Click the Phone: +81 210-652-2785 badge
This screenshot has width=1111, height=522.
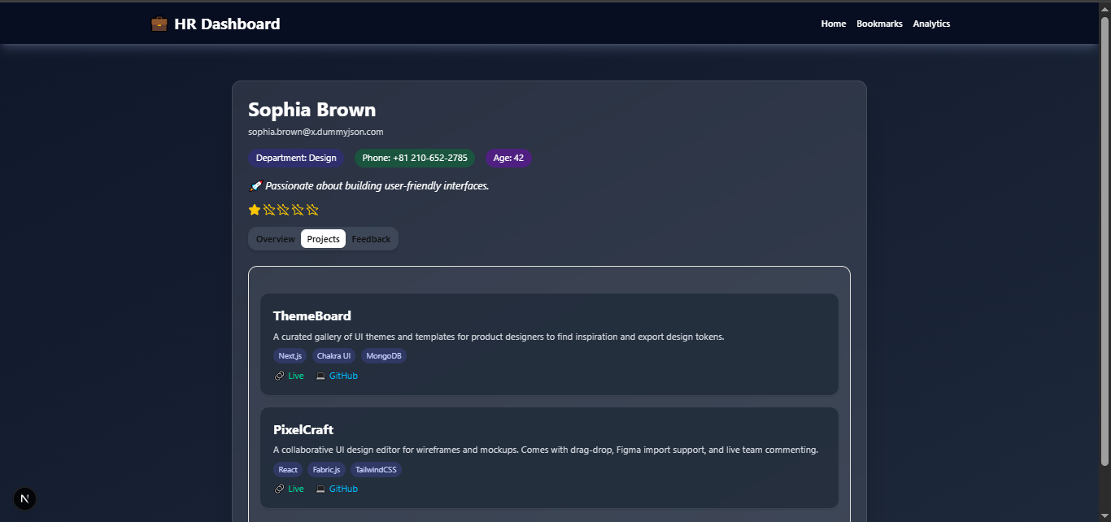click(x=415, y=158)
